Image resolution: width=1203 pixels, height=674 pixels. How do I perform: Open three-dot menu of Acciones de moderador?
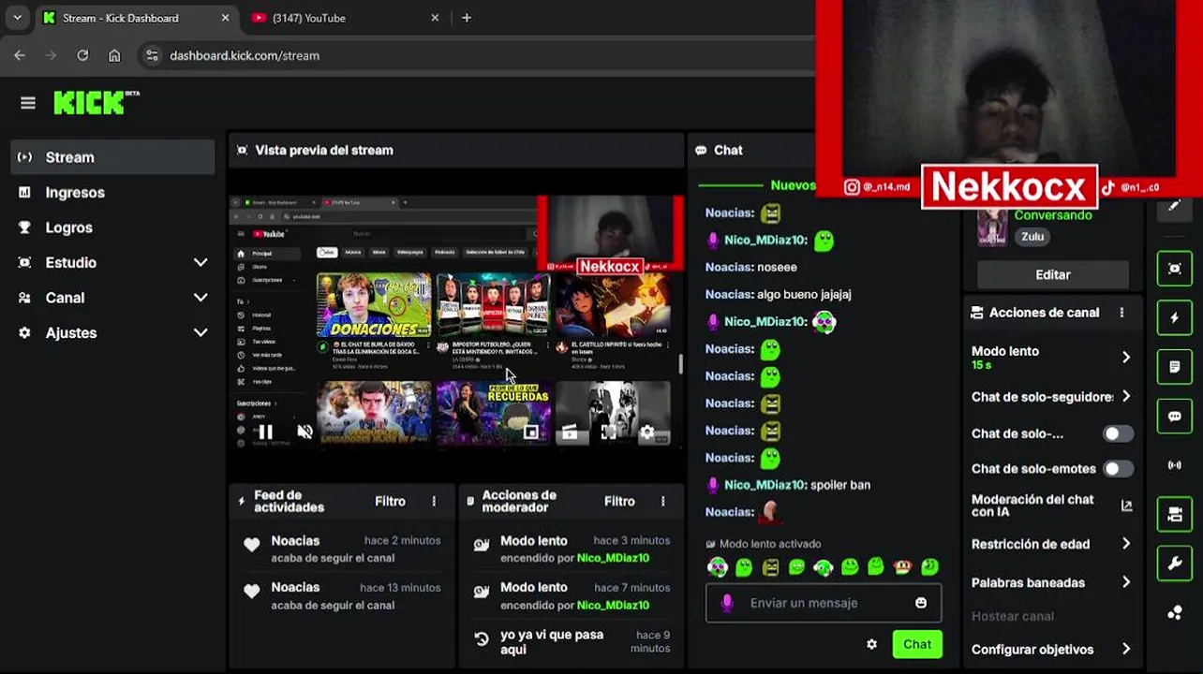pyautogui.click(x=663, y=502)
